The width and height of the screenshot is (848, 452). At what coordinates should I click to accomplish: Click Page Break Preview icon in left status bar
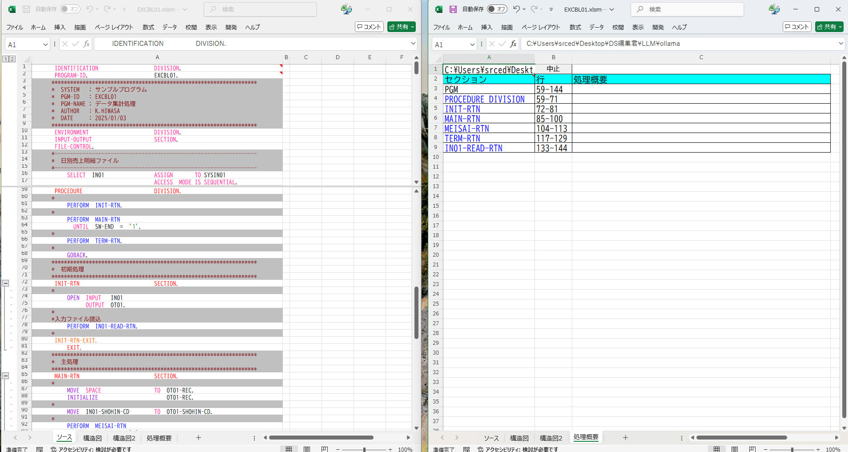(325, 449)
